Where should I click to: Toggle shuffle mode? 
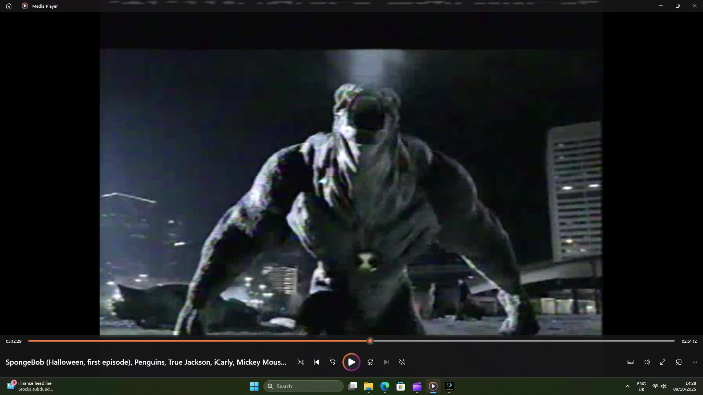pyautogui.click(x=301, y=362)
